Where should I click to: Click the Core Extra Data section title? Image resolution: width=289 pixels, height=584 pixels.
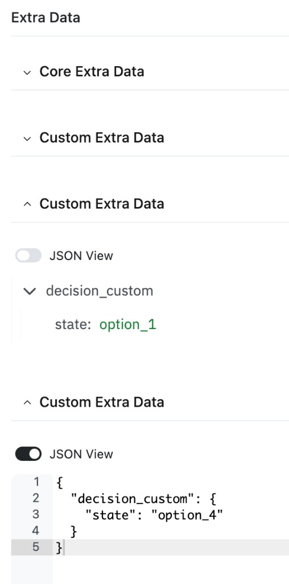click(x=92, y=71)
